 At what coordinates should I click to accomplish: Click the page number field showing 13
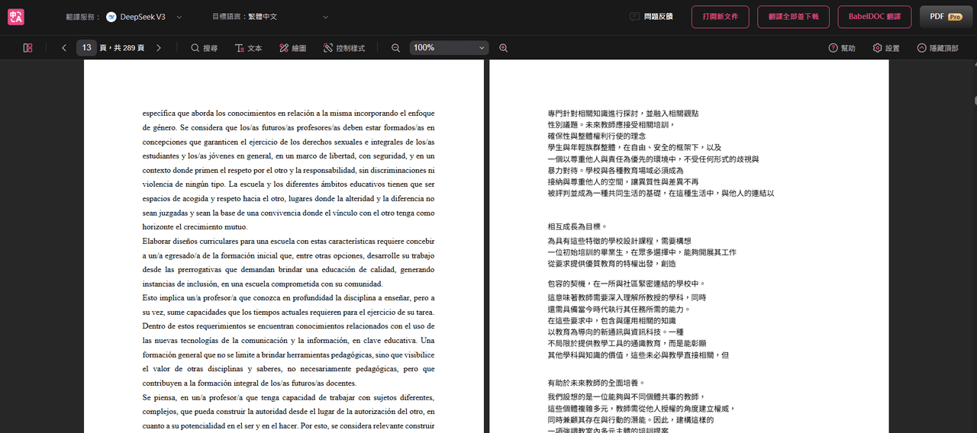pos(86,47)
